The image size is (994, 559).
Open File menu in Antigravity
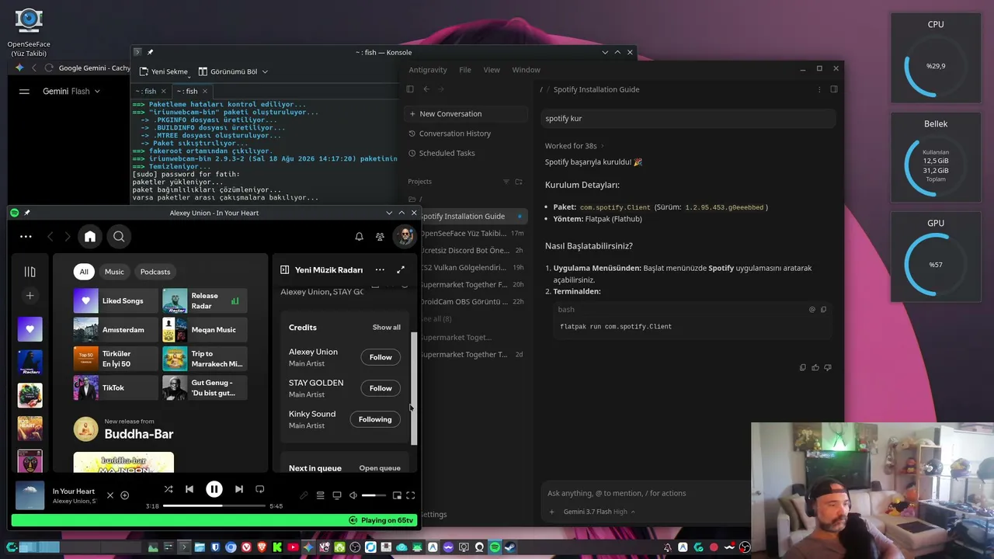click(x=465, y=70)
